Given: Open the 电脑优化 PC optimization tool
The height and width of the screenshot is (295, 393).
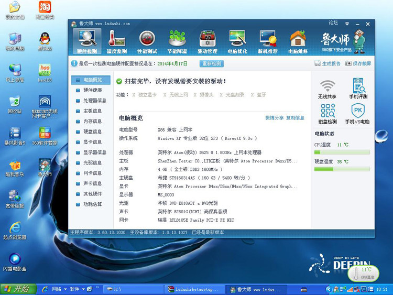Looking at the screenshot, I should click(x=237, y=42).
